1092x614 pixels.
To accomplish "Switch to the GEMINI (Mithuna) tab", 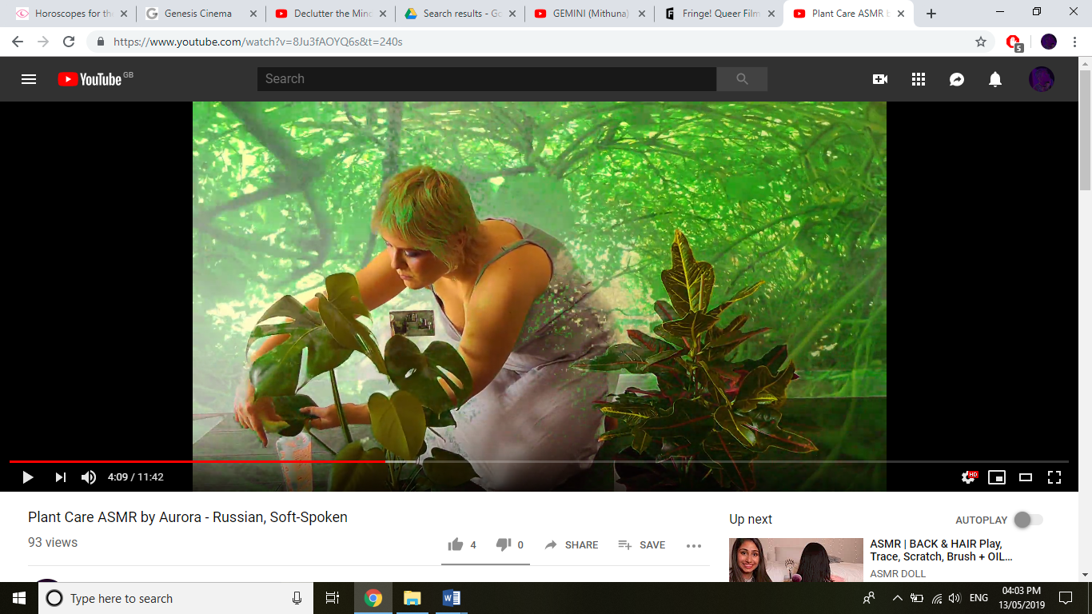I will click(588, 14).
